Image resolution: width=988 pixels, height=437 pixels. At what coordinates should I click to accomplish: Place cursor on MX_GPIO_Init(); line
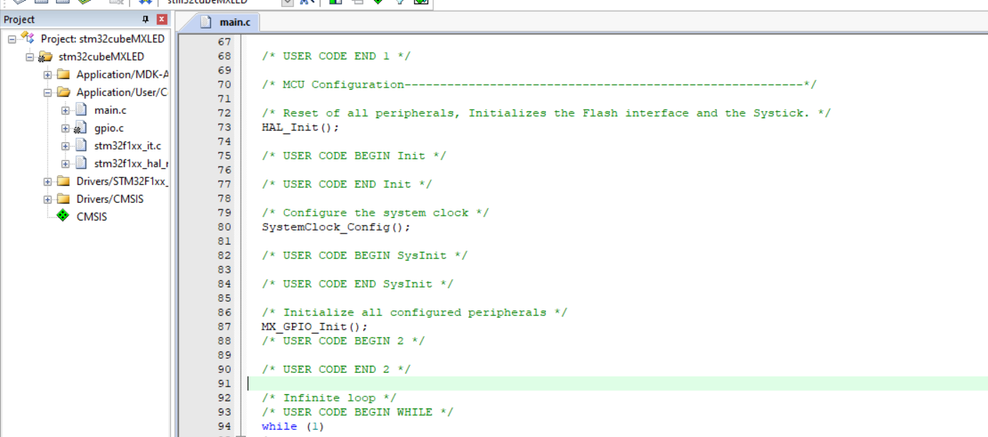[x=315, y=327]
